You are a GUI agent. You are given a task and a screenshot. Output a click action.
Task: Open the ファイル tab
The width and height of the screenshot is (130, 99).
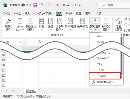click(6, 13)
